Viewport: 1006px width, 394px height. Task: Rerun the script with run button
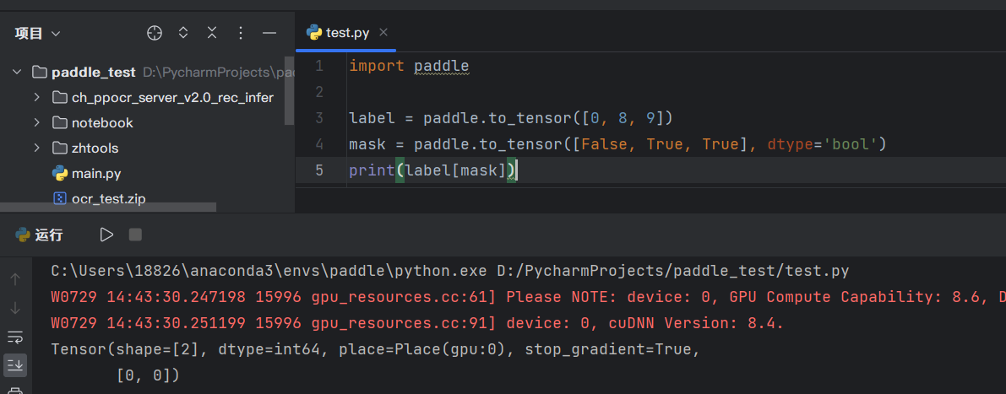click(x=106, y=235)
